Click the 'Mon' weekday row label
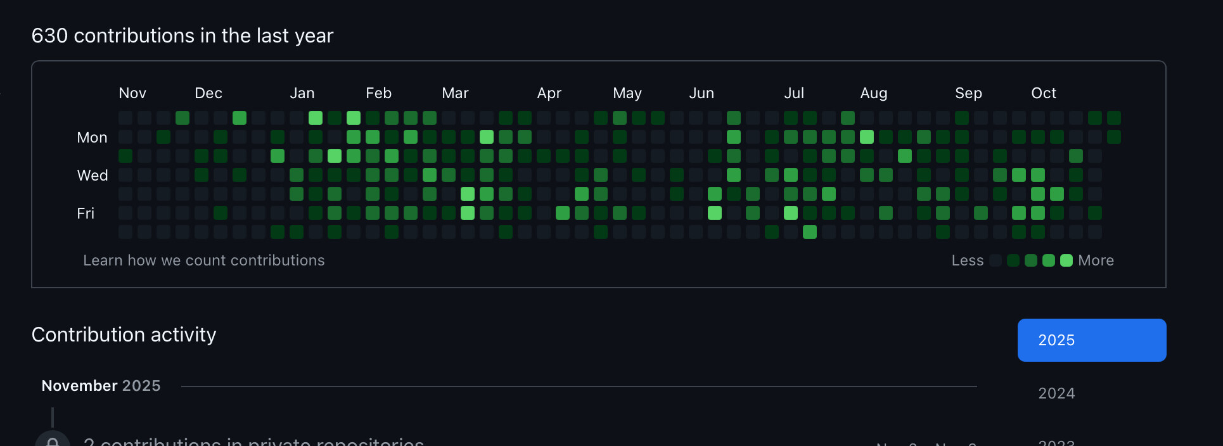The image size is (1223, 446). click(x=92, y=137)
